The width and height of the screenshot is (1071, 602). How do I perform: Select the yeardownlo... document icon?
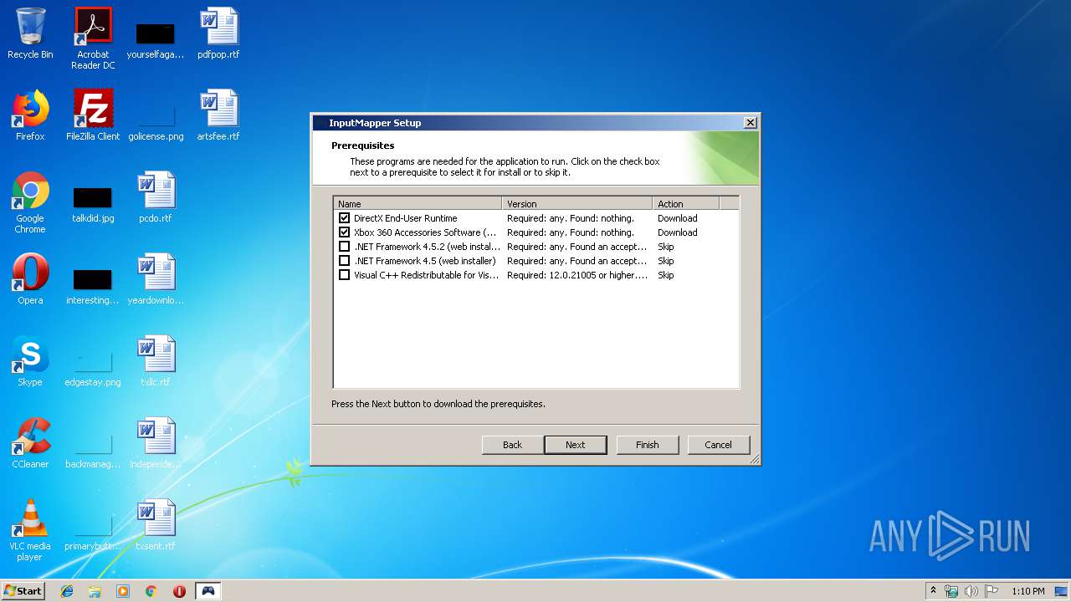pyautogui.click(x=156, y=279)
